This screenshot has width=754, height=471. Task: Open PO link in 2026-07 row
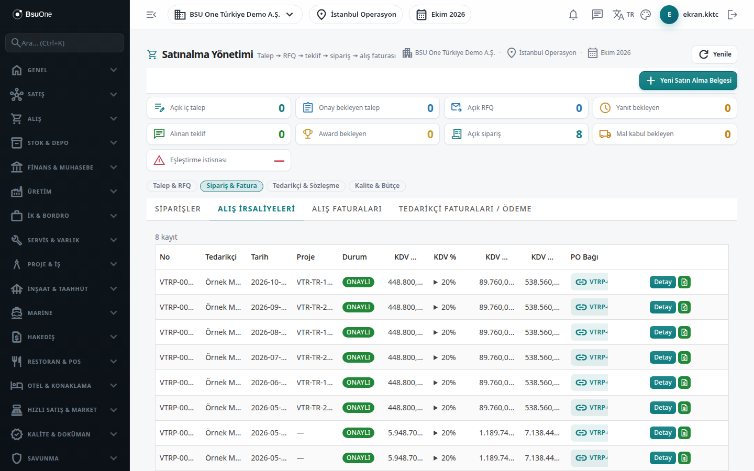[590, 357]
